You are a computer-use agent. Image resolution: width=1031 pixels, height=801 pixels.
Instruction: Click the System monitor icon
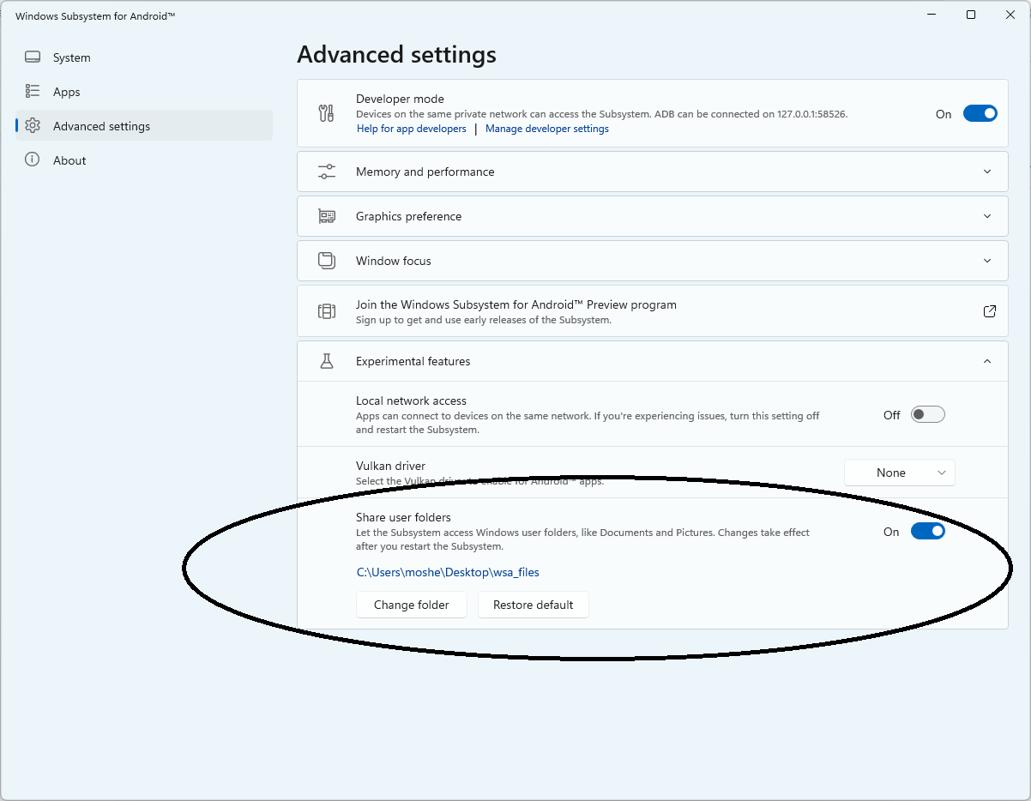tap(33, 57)
